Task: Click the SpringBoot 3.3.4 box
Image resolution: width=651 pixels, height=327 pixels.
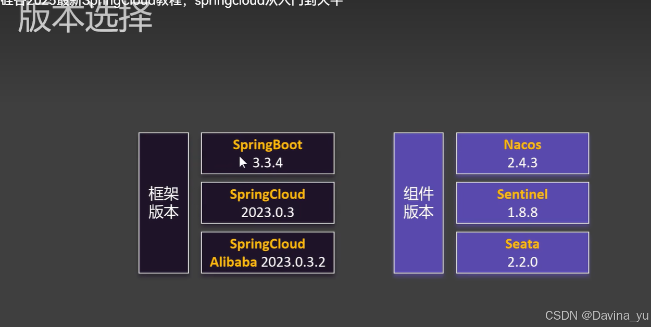Action: click(268, 153)
